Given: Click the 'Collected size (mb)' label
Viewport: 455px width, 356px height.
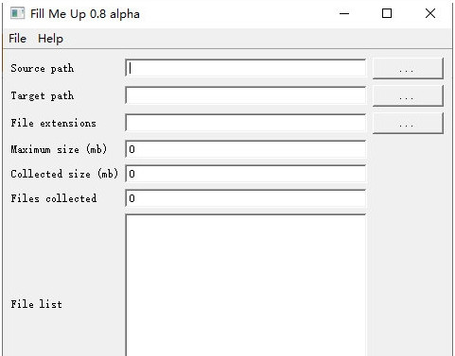Looking at the screenshot, I should click(64, 174).
